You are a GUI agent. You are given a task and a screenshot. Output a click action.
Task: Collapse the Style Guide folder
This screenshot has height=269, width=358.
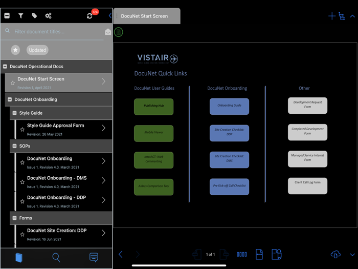coord(14,113)
